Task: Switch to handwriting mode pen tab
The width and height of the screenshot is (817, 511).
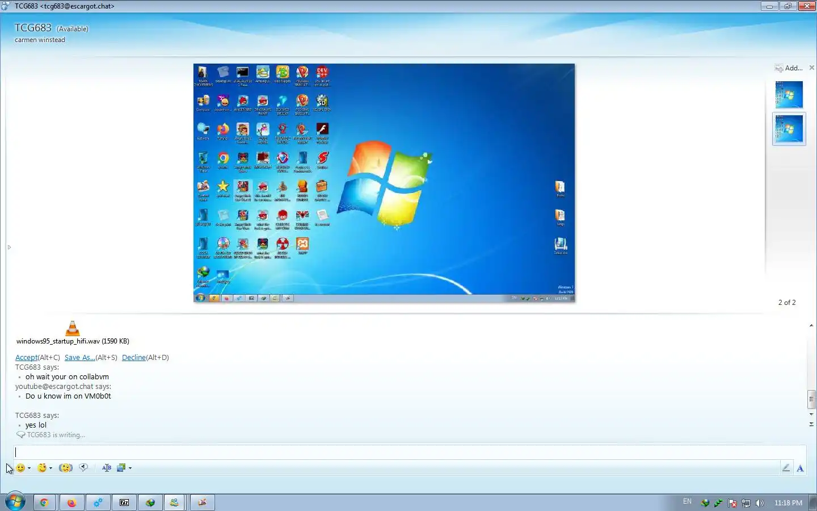Action: point(786,468)
